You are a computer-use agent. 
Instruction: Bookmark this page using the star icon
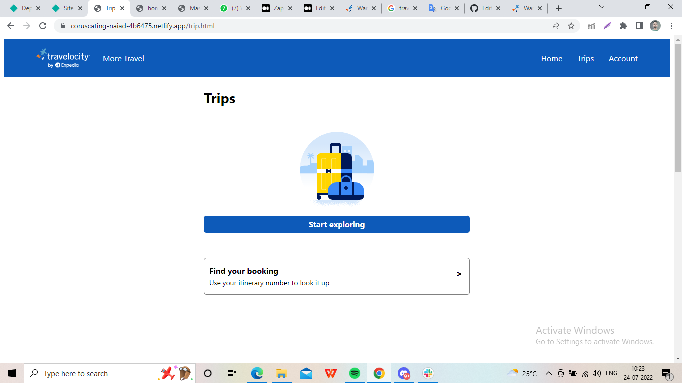[572, 25]
